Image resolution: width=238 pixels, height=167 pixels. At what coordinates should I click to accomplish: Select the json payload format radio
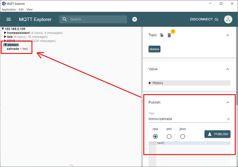click(183, 137)
